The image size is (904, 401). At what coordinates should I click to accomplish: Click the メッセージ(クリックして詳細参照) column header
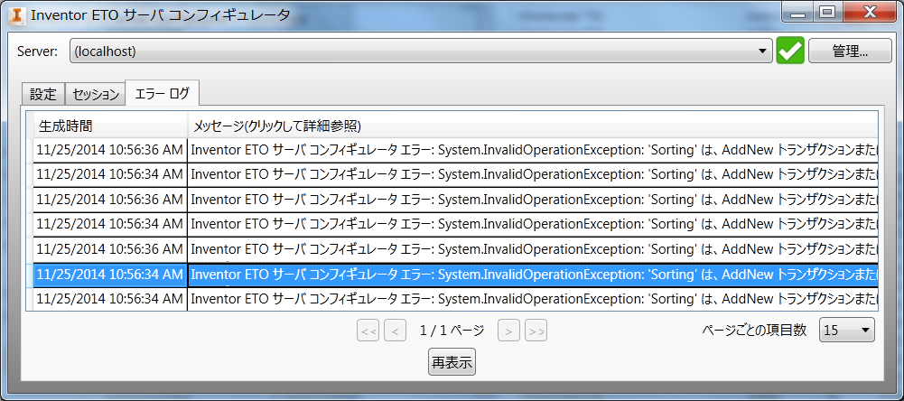(533, 126)
